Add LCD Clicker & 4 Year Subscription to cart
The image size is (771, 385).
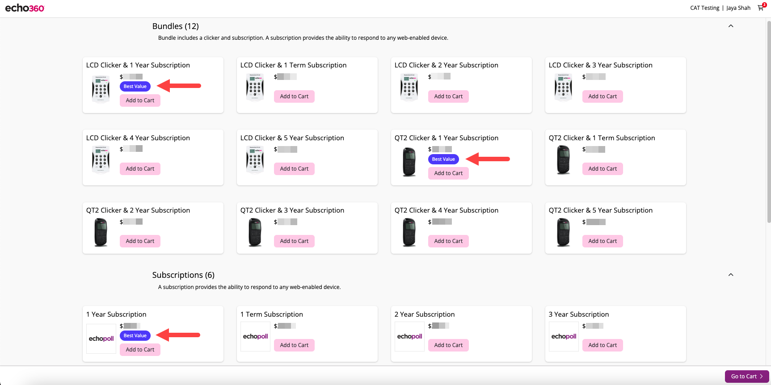point(140,169)
